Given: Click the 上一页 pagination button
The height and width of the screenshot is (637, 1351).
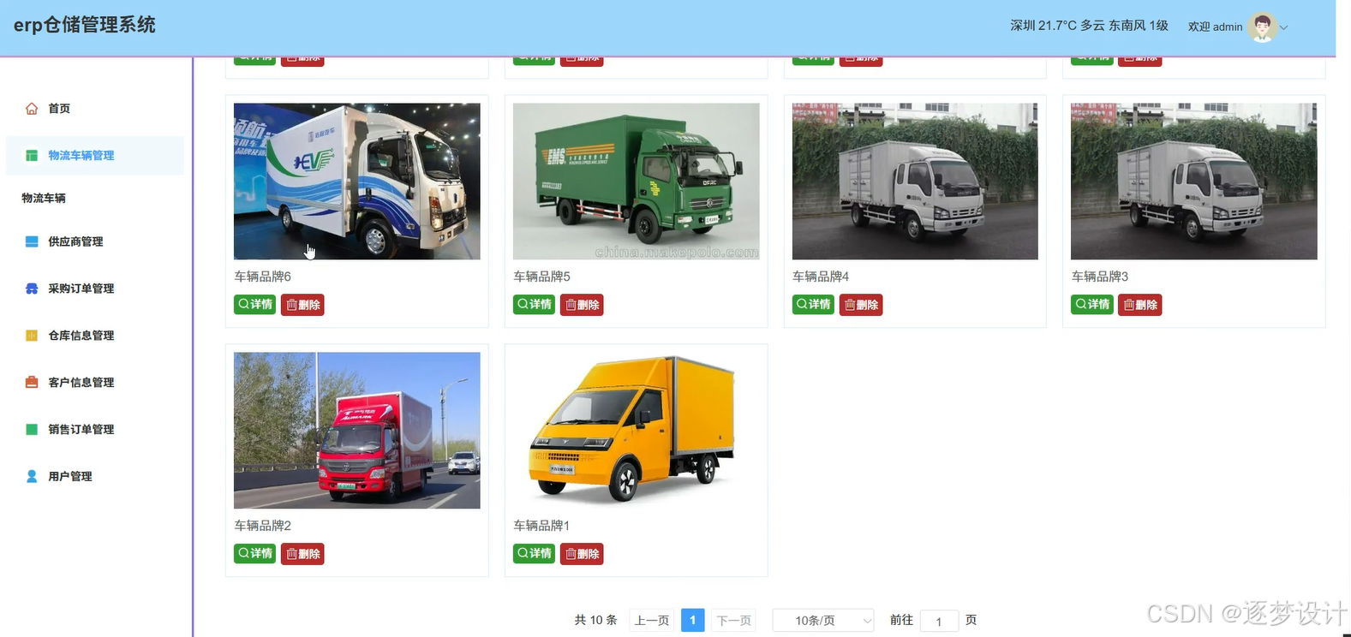Looking at the screenshot, I should pyautogui.click(x=652, y=621).
